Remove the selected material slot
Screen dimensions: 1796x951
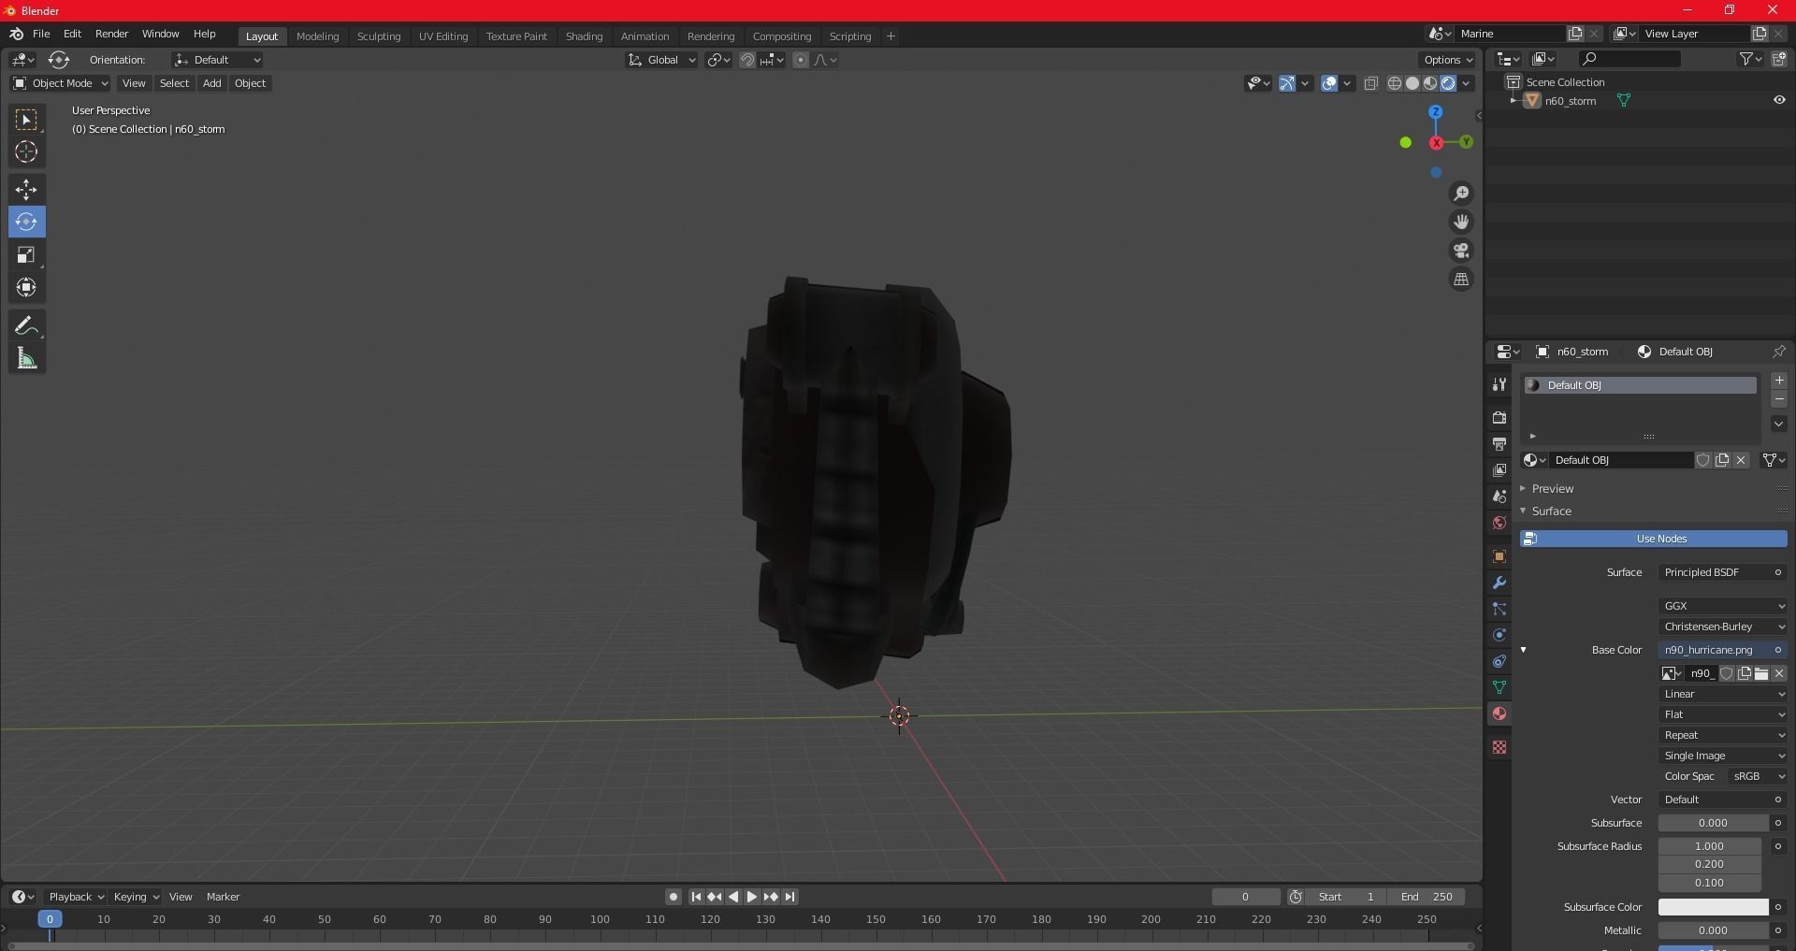pos(1779,400)
